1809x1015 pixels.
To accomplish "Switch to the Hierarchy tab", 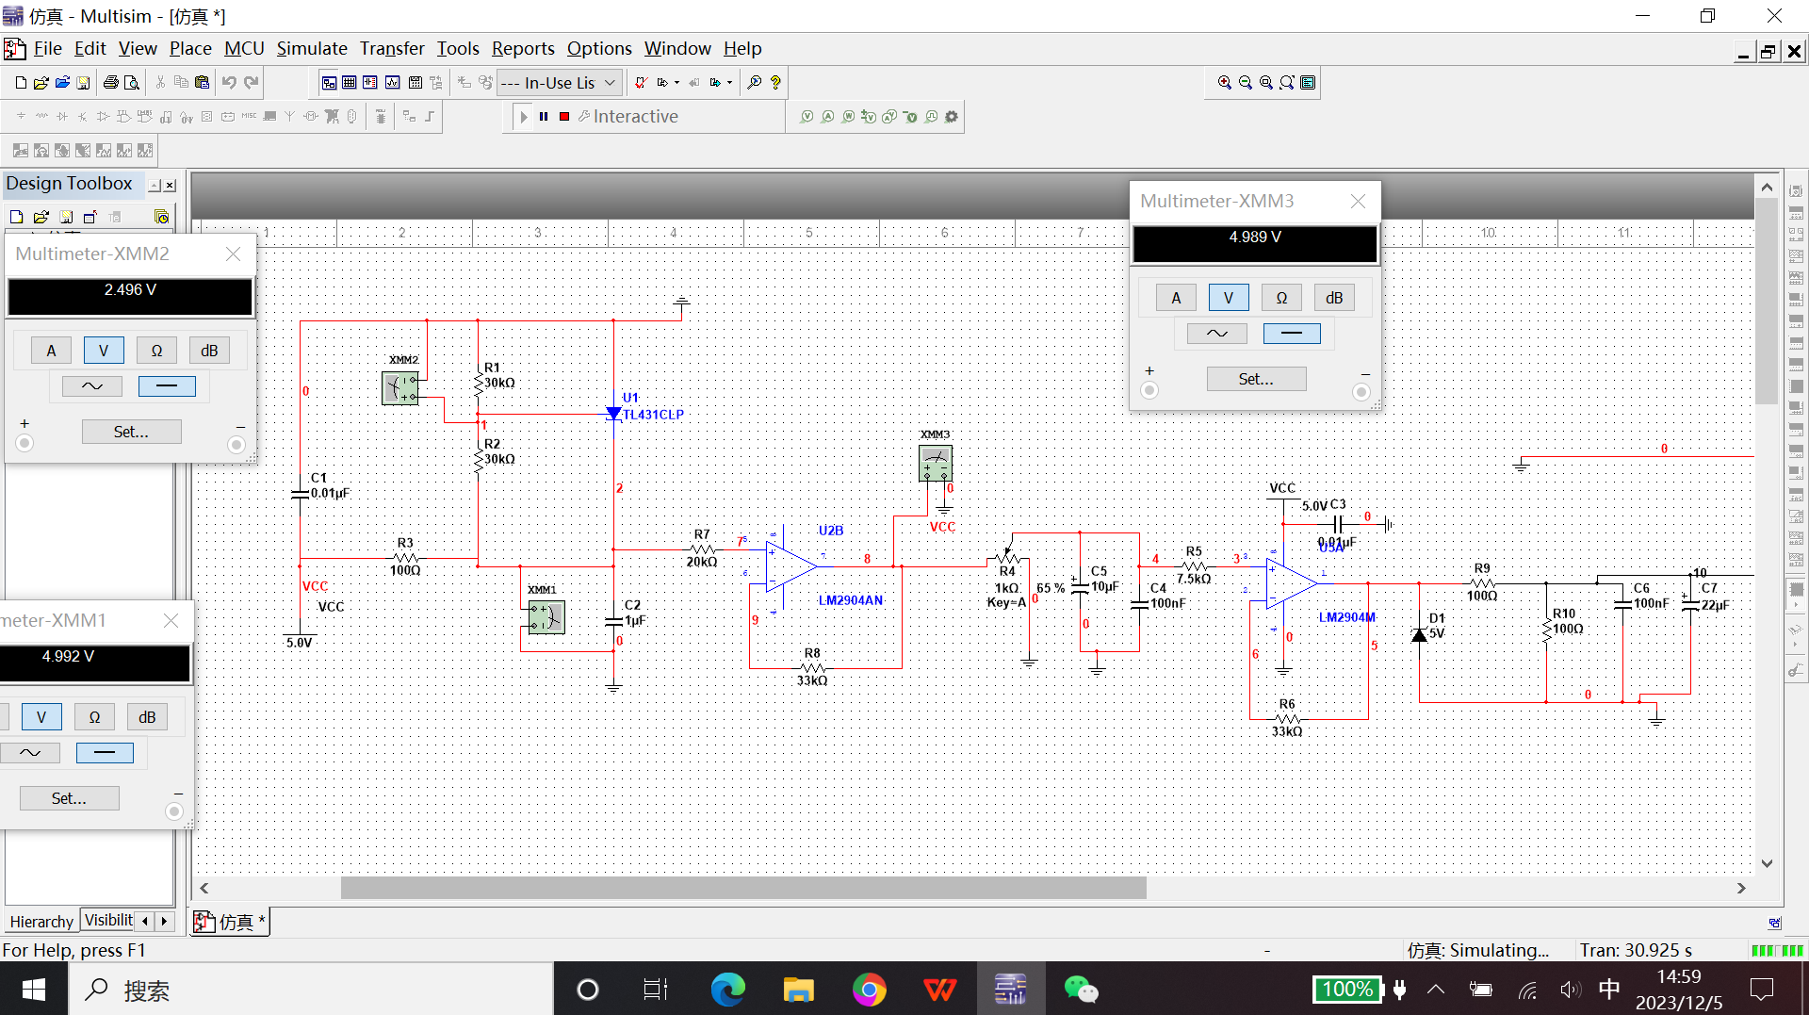I will 41,922.
